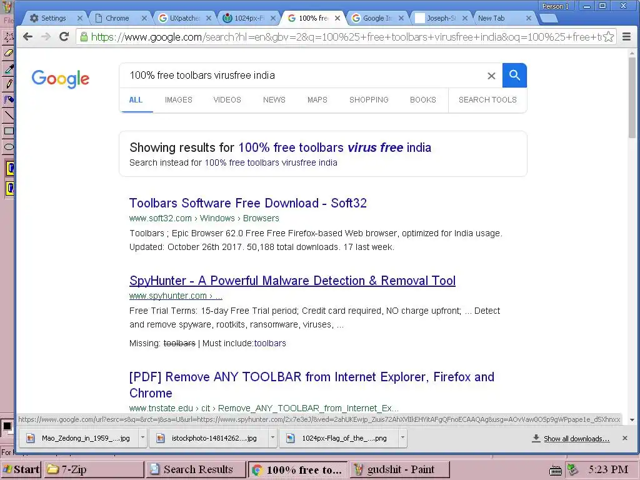
Task: Open Toolbars Software Free Download Soft32 result
Action: coord(248,203)
